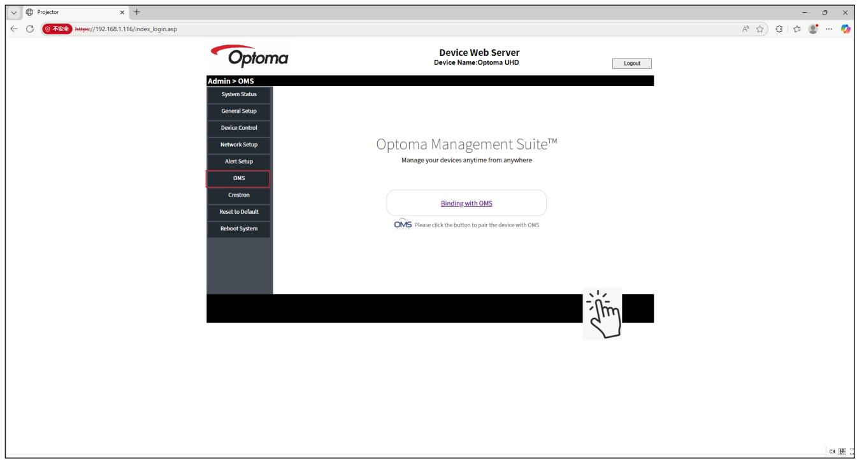The height and width of the screenshot is (460, 857).
Task: Open the System Status menu
Action: pos(239,95)
